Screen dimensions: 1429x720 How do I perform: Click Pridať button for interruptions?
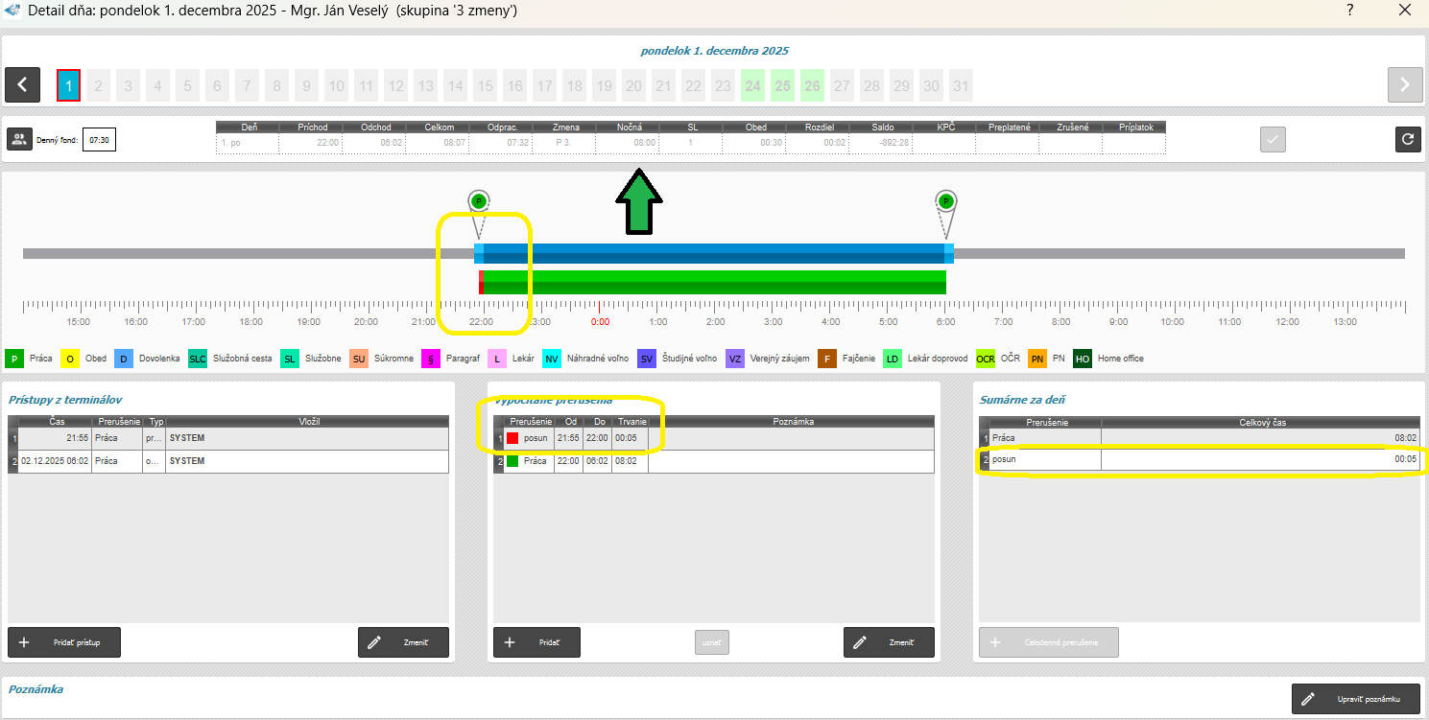click(x=536, y=642)
